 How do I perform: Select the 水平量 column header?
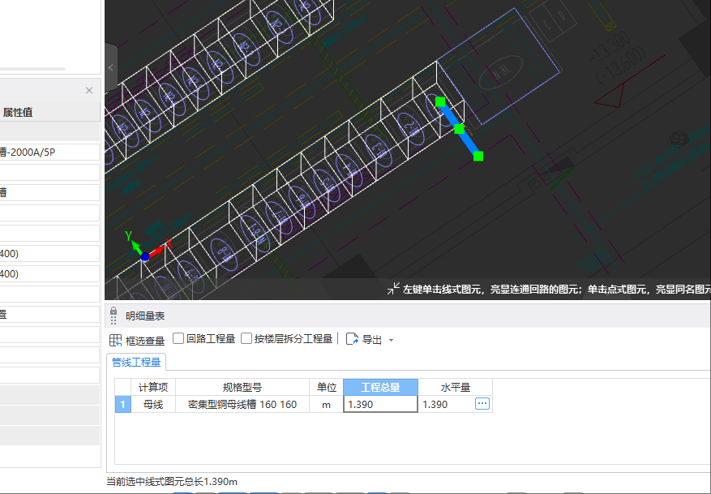pyautogui.click(x=456, y=387)
